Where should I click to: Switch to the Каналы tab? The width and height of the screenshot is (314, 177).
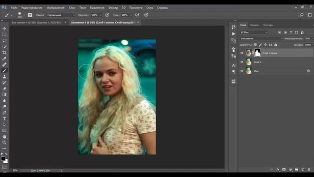point(255,25)
